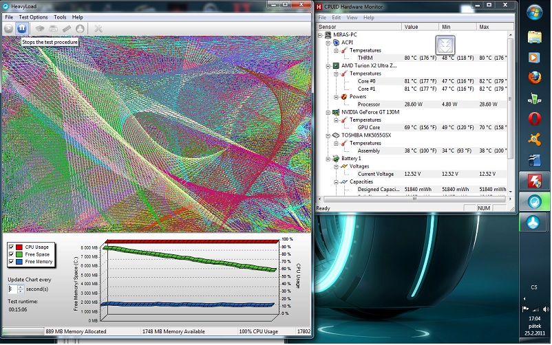Uncheck the Free Memory checkbox
552x345 pixels.
[x=11, y=262]
